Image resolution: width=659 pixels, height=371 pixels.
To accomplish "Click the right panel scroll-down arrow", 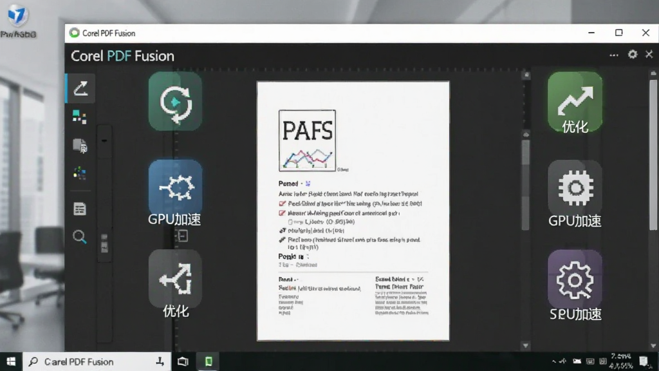I will tap(653, 346).
